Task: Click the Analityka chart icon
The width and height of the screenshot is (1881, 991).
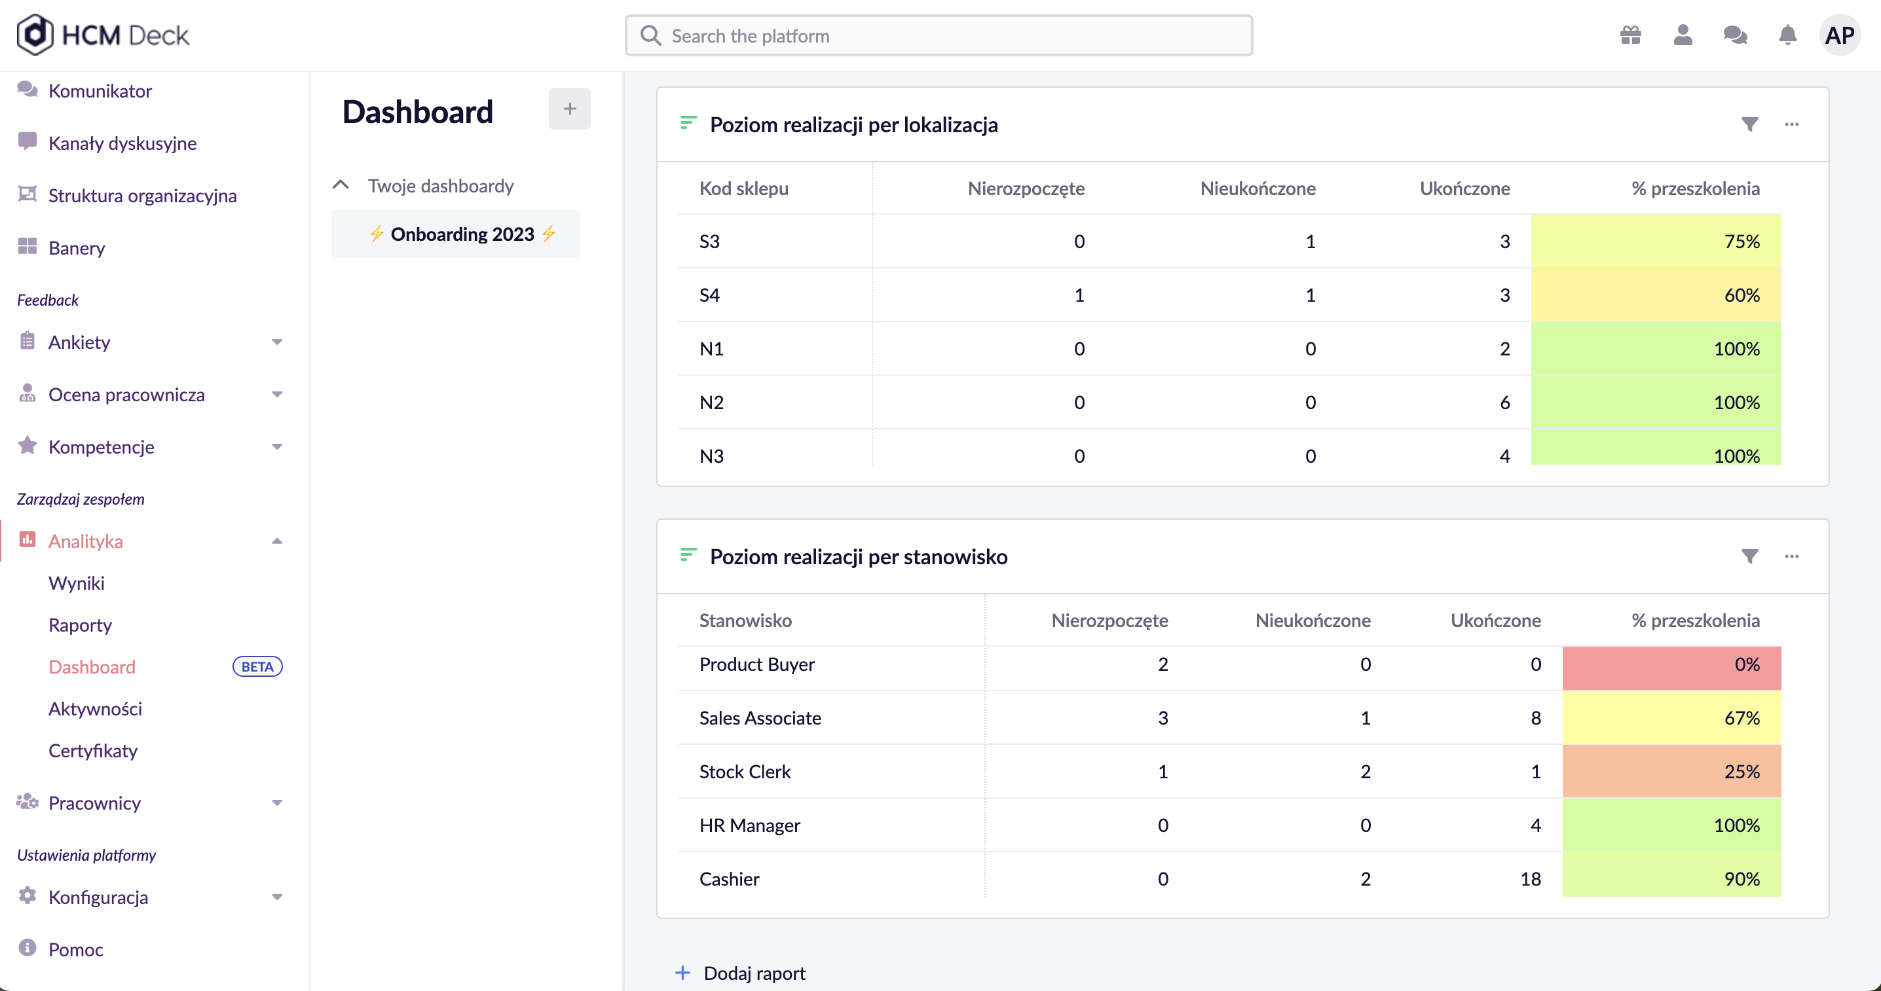Action: (28, 540)
